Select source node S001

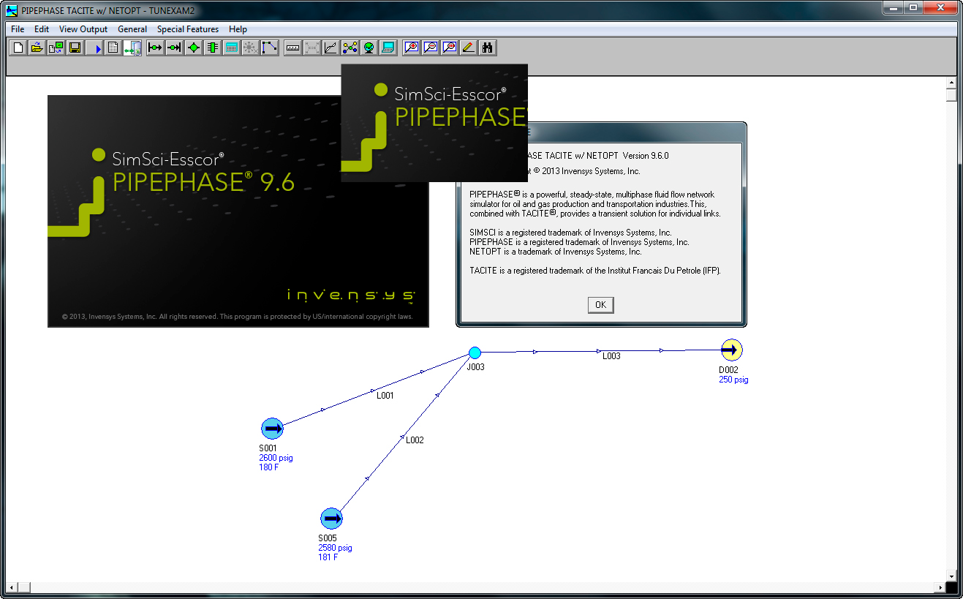pos(271,429)
